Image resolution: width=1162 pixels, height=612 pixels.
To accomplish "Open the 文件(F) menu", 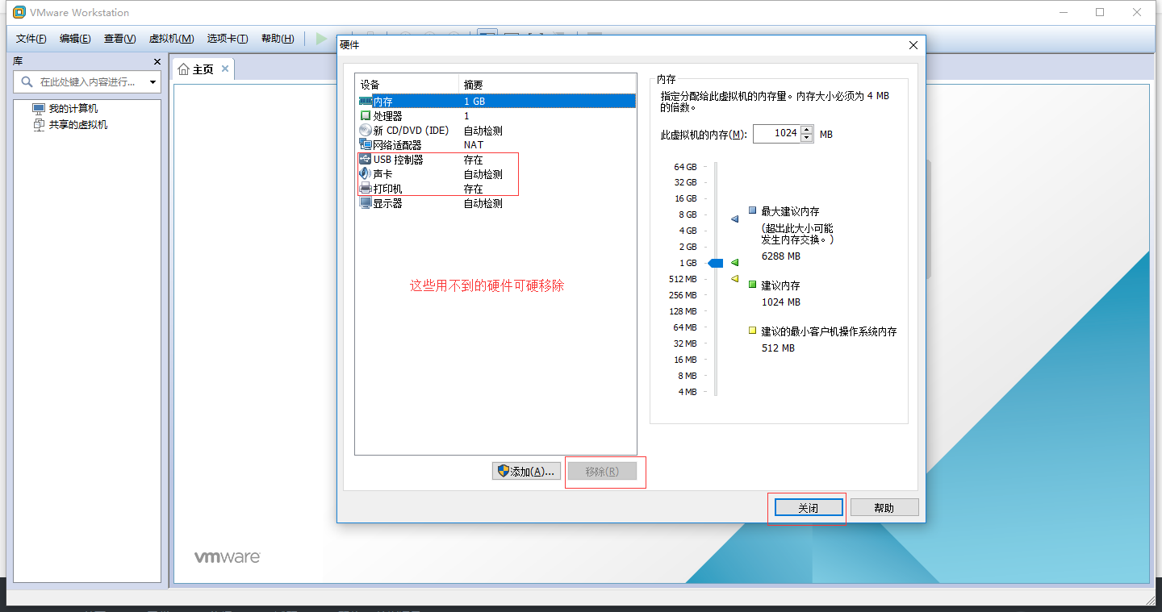I will 31,39.
